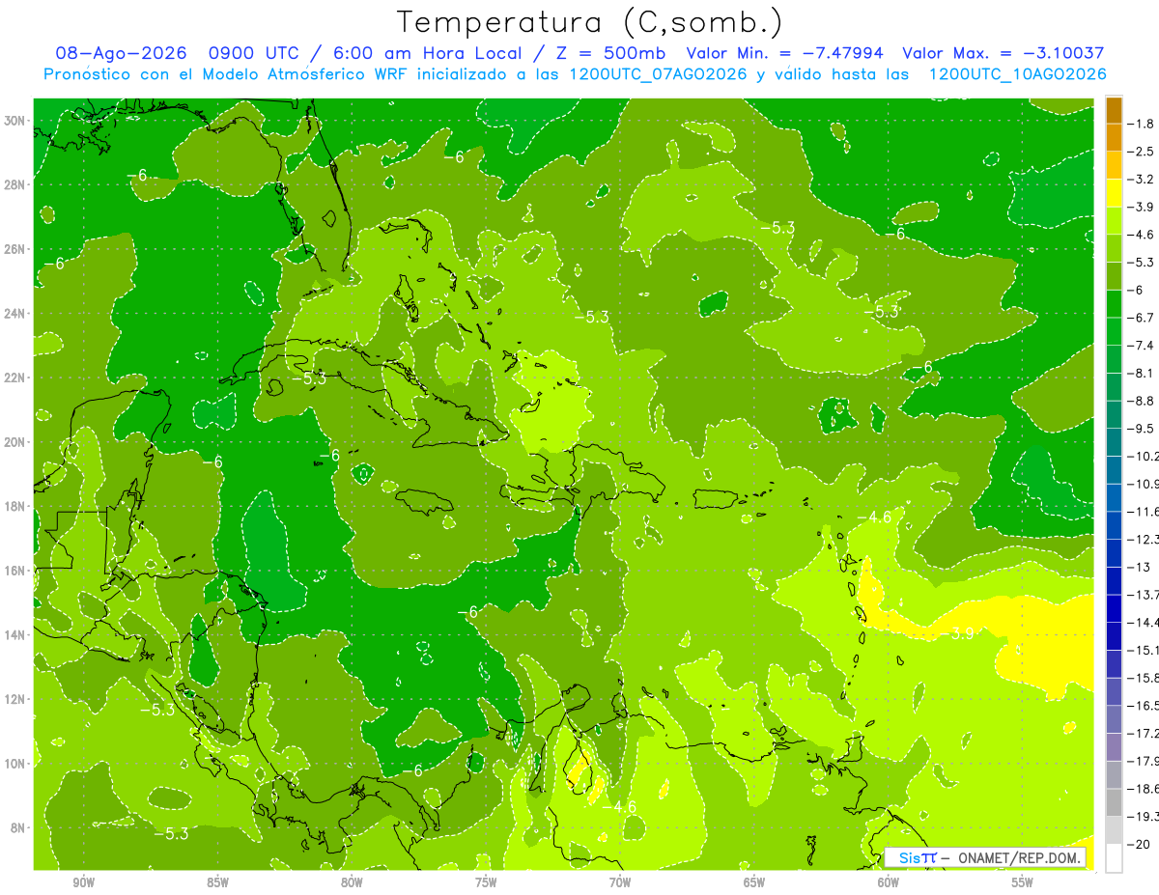Click the 65W longitude label
This screenshot has height=895, width=1159.
[x=754, y=882]
